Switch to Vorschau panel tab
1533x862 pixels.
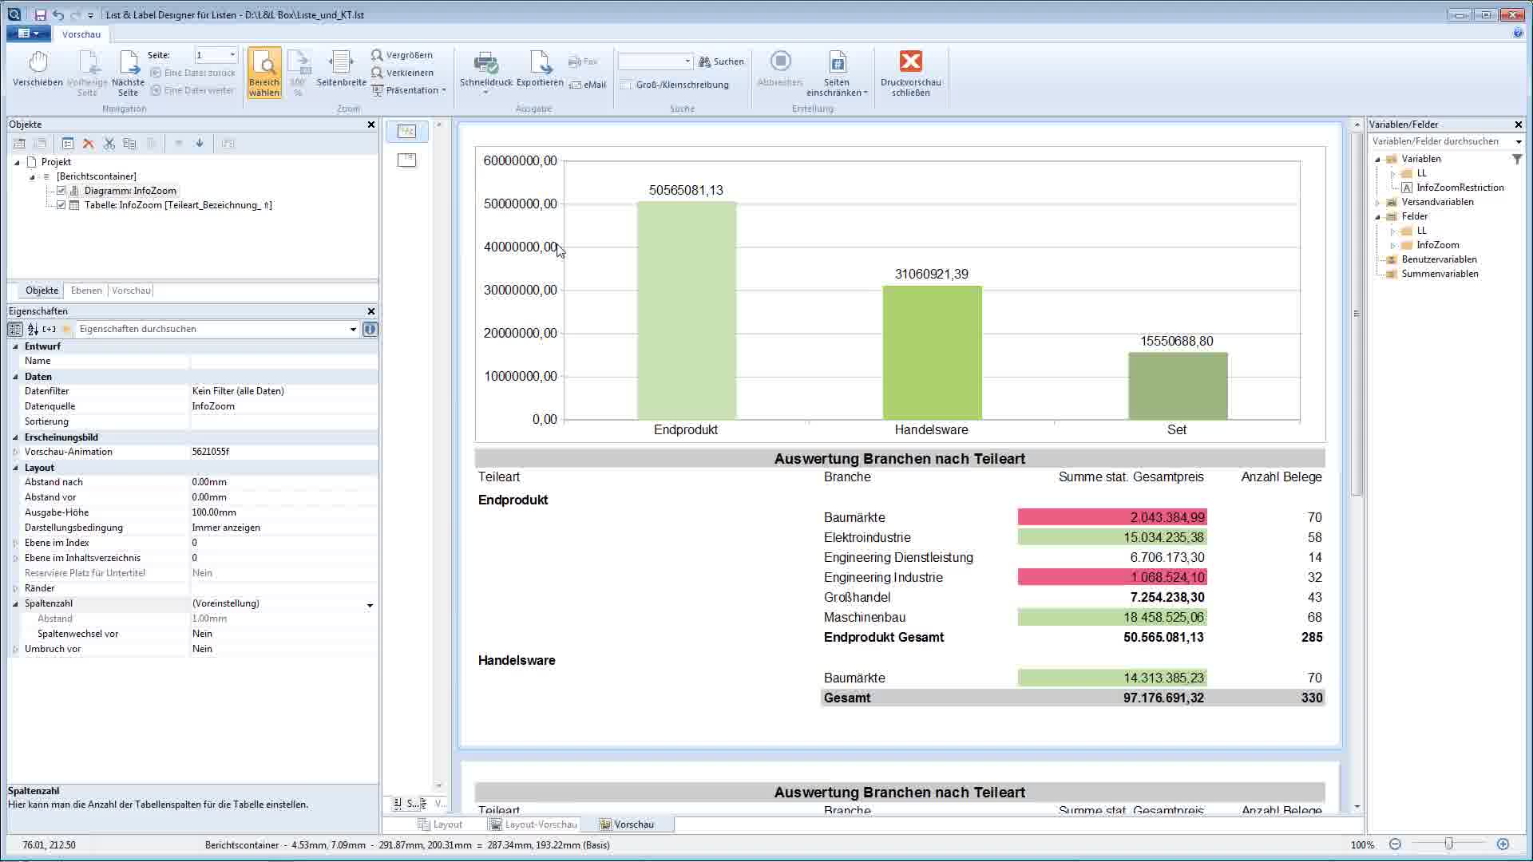[131, 291]
